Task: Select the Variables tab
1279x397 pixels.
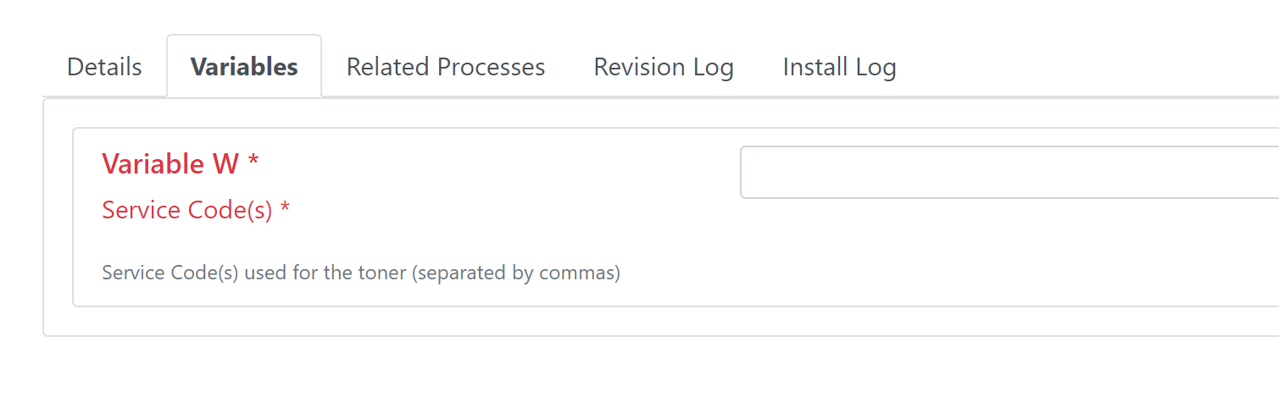Action: [244, 67]
